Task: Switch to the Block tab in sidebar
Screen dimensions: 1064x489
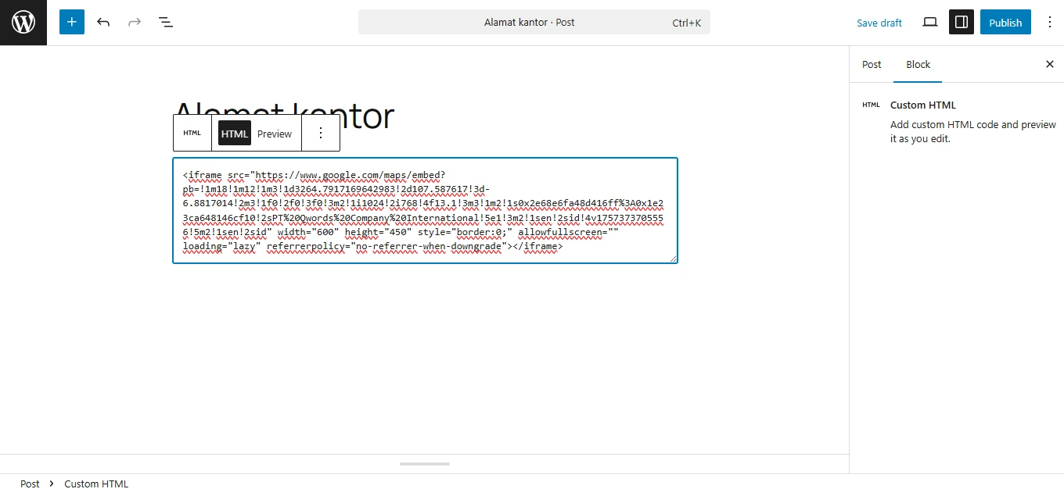Action: (x=918, y=64)
